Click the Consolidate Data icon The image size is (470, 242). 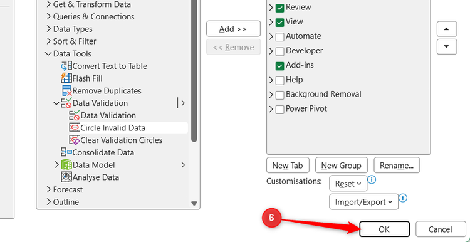66,152
